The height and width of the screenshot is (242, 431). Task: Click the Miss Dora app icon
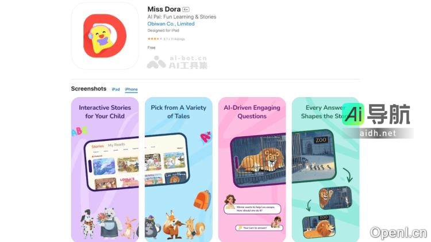point(105,36)
